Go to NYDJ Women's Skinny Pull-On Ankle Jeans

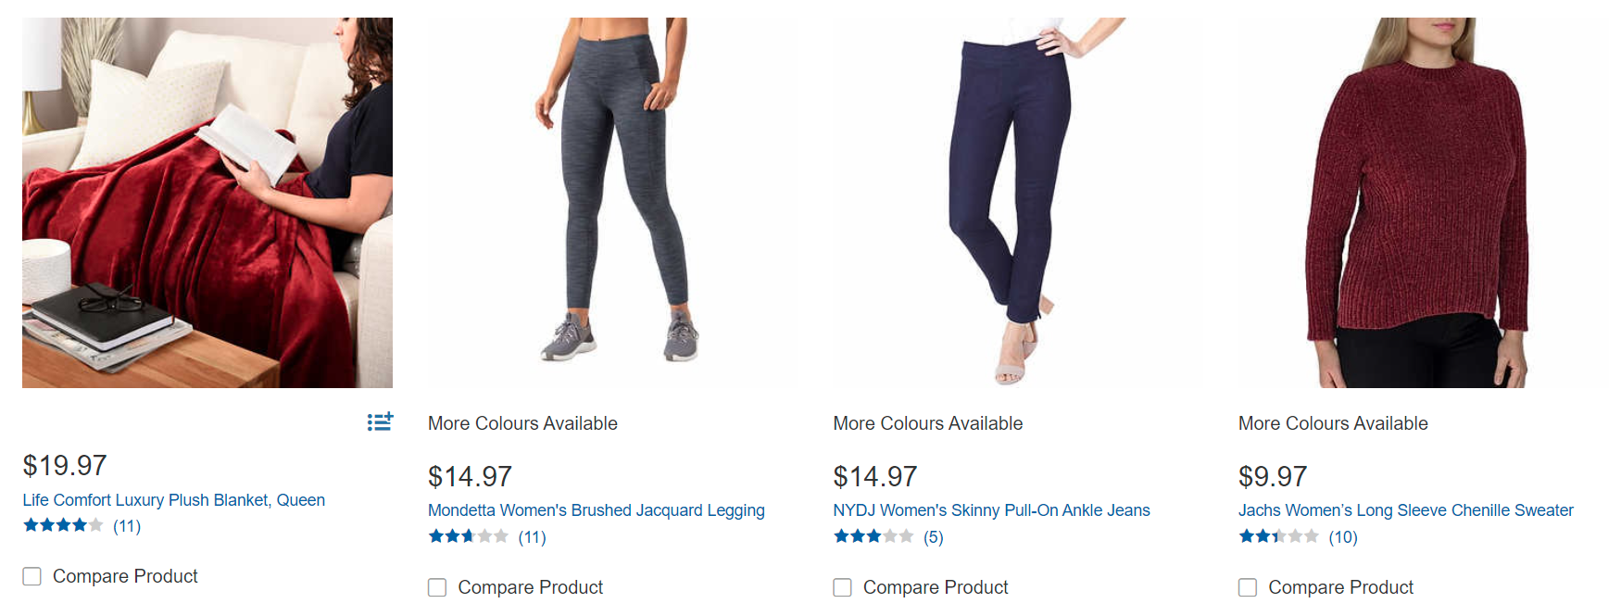991,510
